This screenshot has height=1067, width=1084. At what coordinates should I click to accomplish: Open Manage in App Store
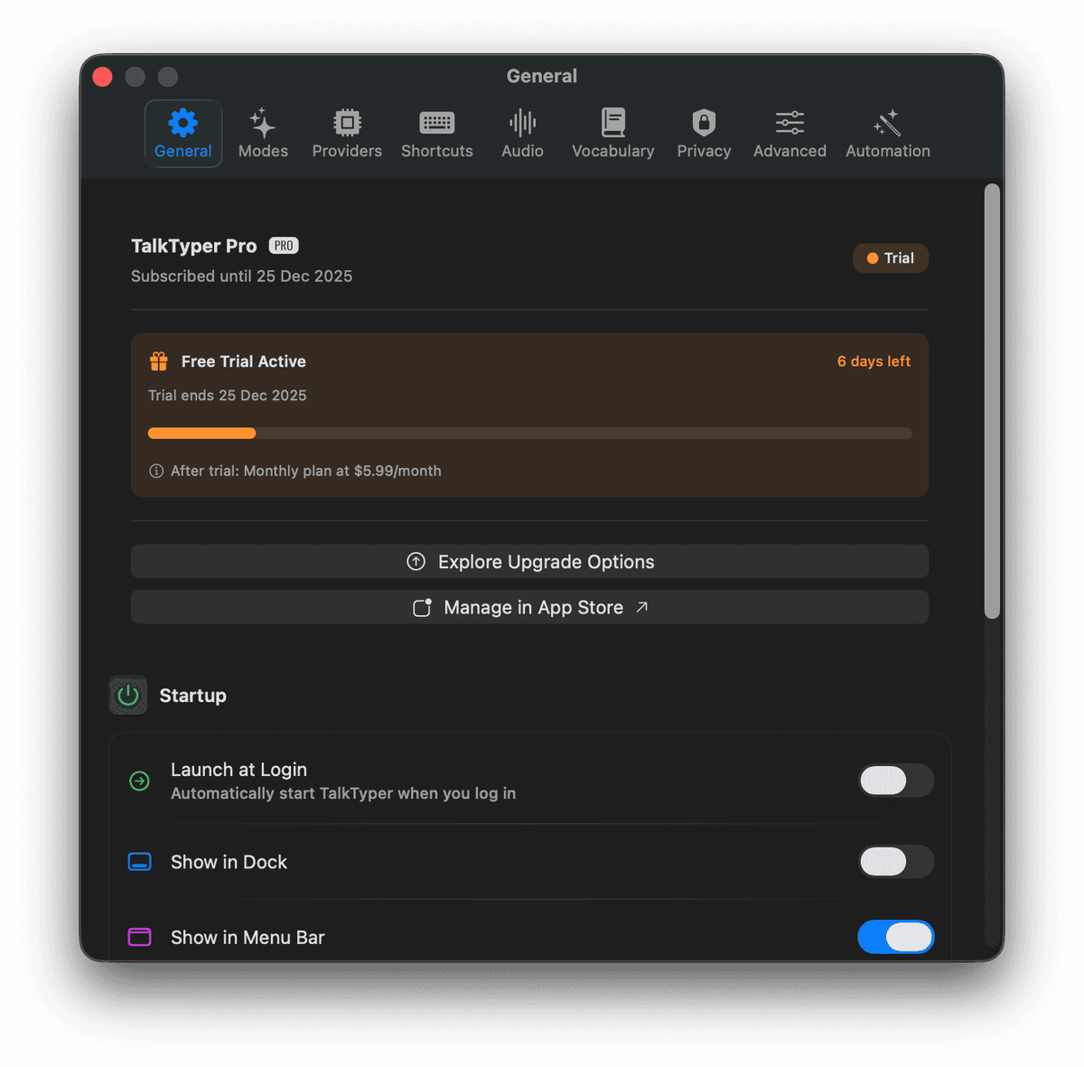(x=529, y=606)
